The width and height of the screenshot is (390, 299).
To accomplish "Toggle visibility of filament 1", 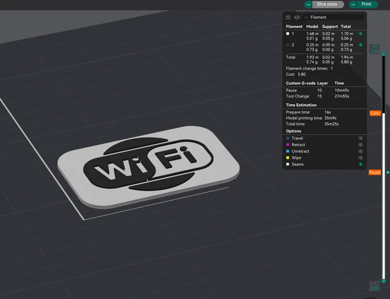I will coord(360,33).
